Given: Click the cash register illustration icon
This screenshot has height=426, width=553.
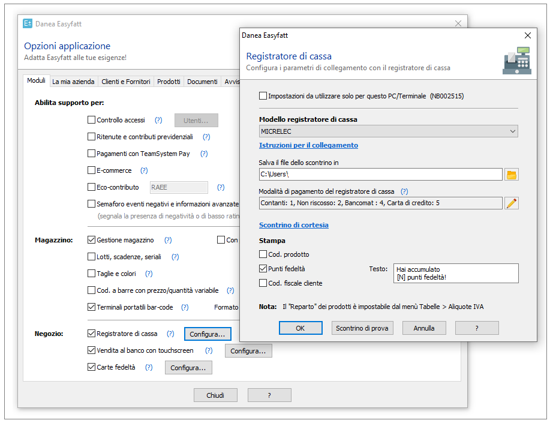Looking at the screenshot, I should (x=517, y=61).
